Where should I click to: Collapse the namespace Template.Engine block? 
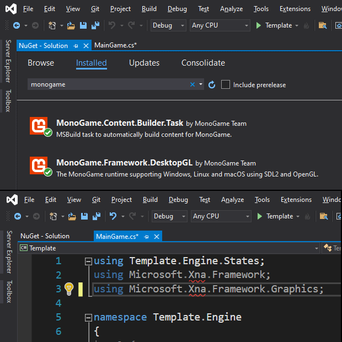(x=88, y=318)
